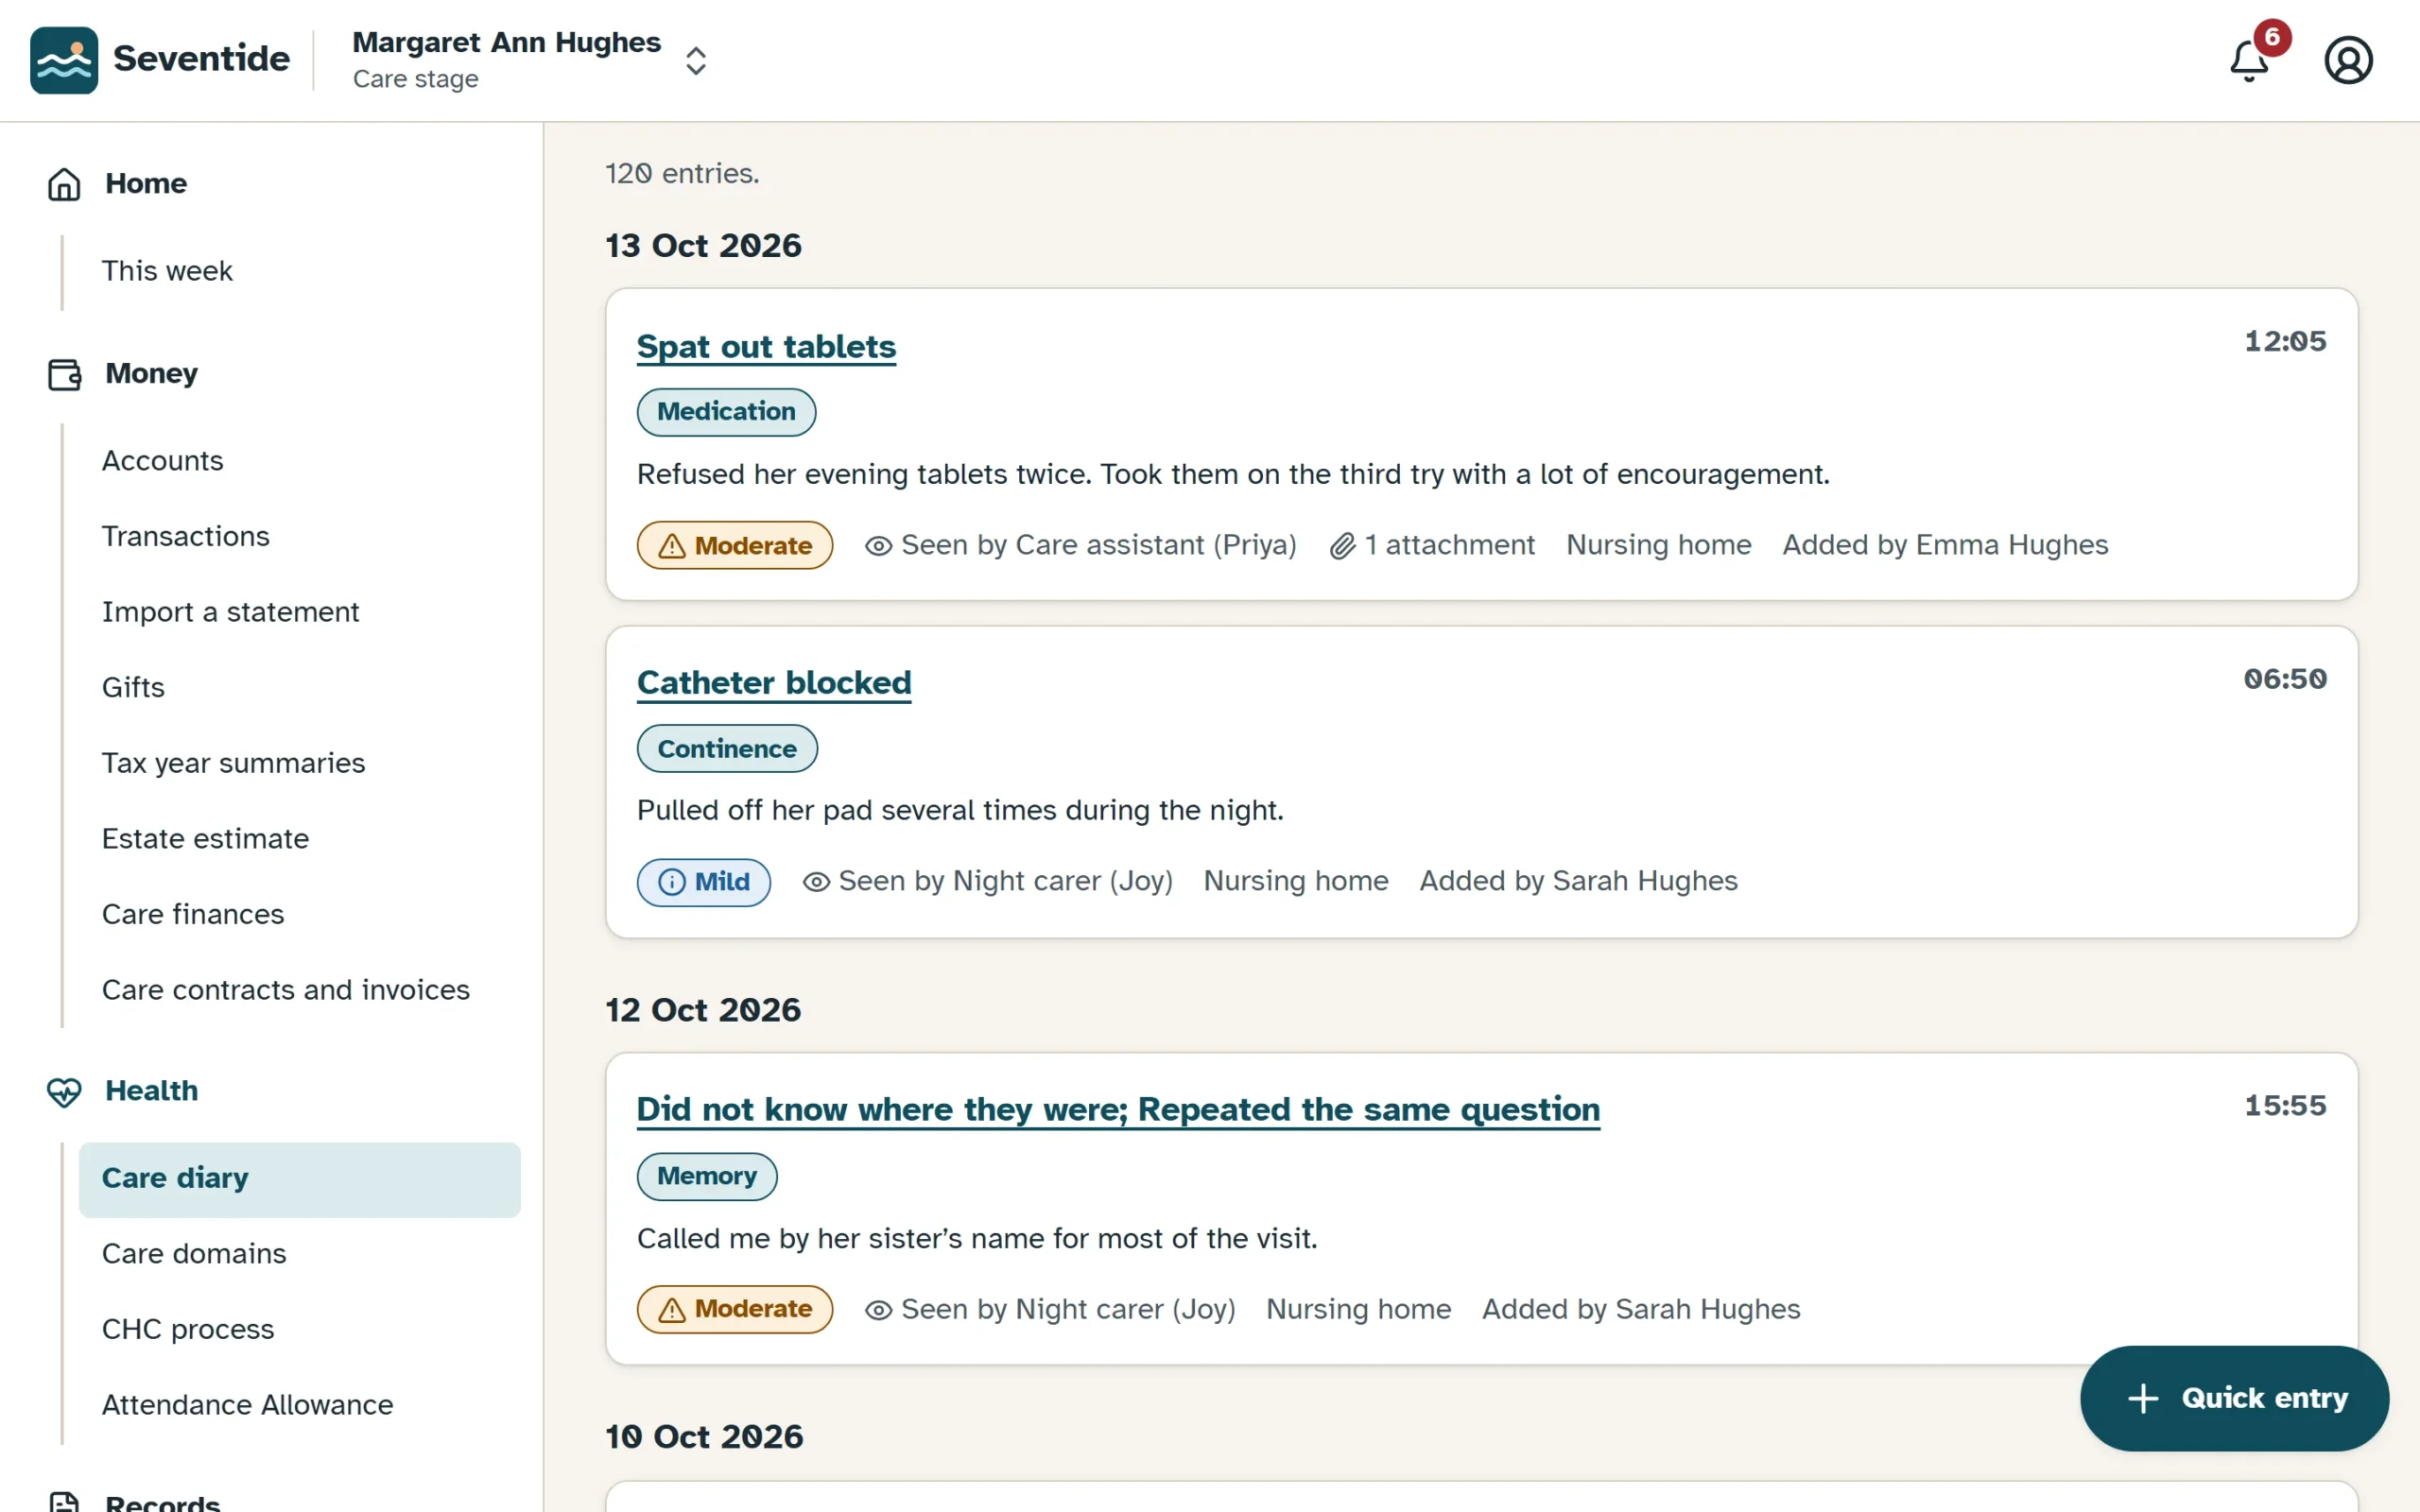Click the Money wallet icon
This screenshot has height=1512, width=2420.
[x=64, y=374]
